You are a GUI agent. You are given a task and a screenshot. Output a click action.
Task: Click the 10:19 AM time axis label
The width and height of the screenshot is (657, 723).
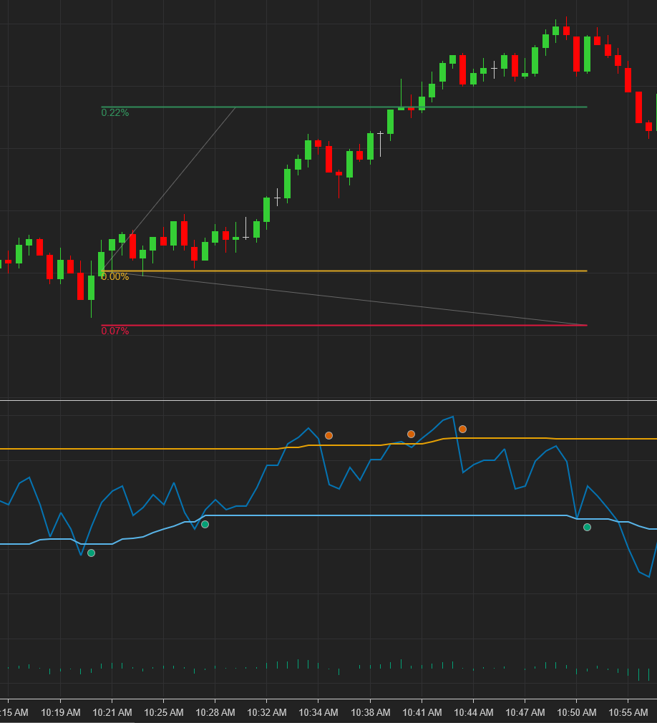point(61,713)
